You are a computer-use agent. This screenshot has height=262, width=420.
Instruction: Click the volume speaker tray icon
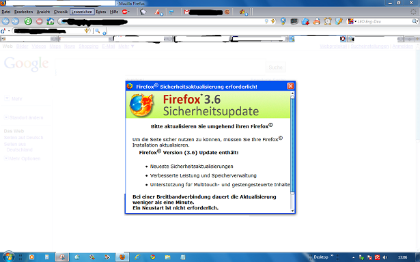385,257
